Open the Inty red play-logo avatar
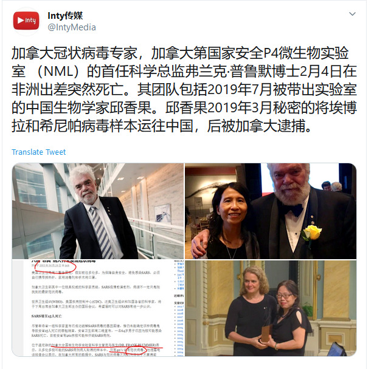This screenshot has width=374, height=369. [26, 21]
